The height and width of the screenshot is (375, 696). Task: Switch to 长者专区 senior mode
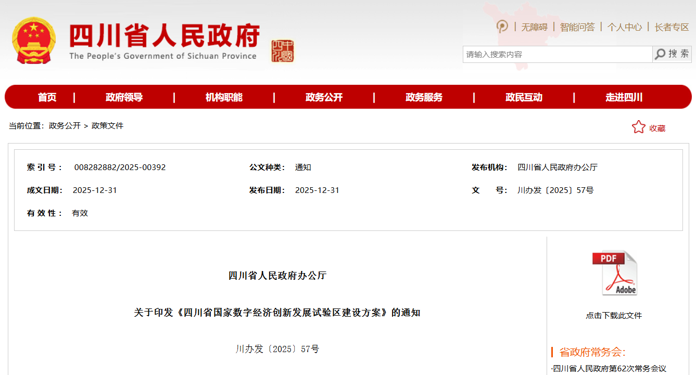tap(672, 27)
